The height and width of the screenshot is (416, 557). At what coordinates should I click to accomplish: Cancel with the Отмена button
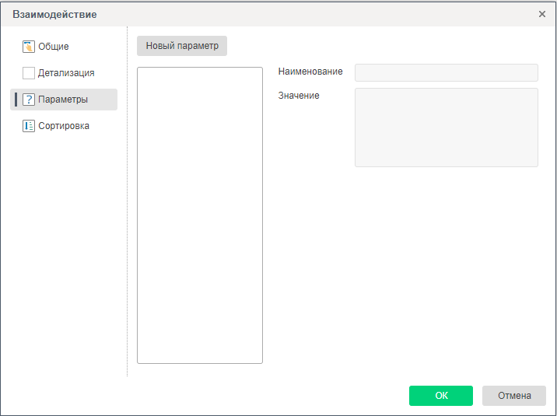point(514,396)
